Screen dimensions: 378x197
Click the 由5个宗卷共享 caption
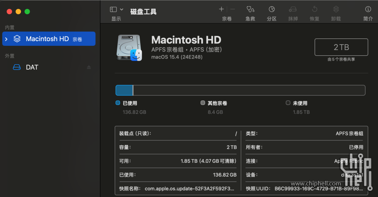341,59
